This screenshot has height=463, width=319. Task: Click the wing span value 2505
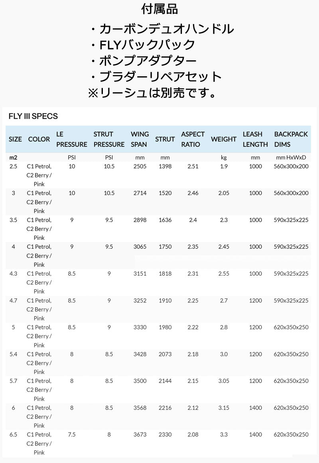[x=140, y=166]
